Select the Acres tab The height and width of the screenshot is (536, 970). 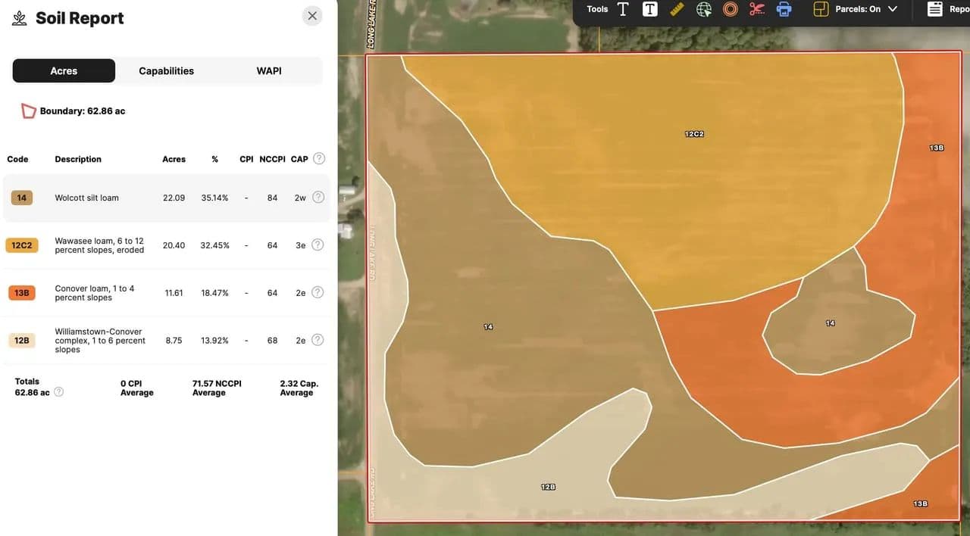coord(64,71)
